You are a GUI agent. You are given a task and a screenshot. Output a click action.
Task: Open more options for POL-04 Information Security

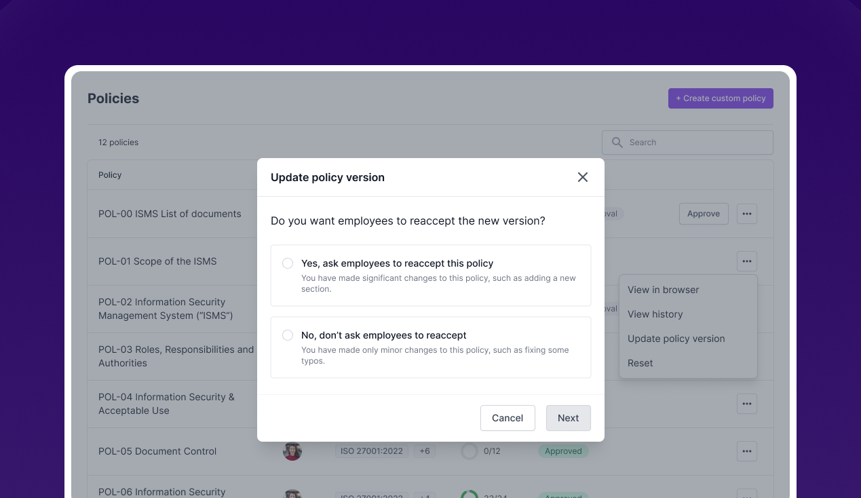click(746, 404)
